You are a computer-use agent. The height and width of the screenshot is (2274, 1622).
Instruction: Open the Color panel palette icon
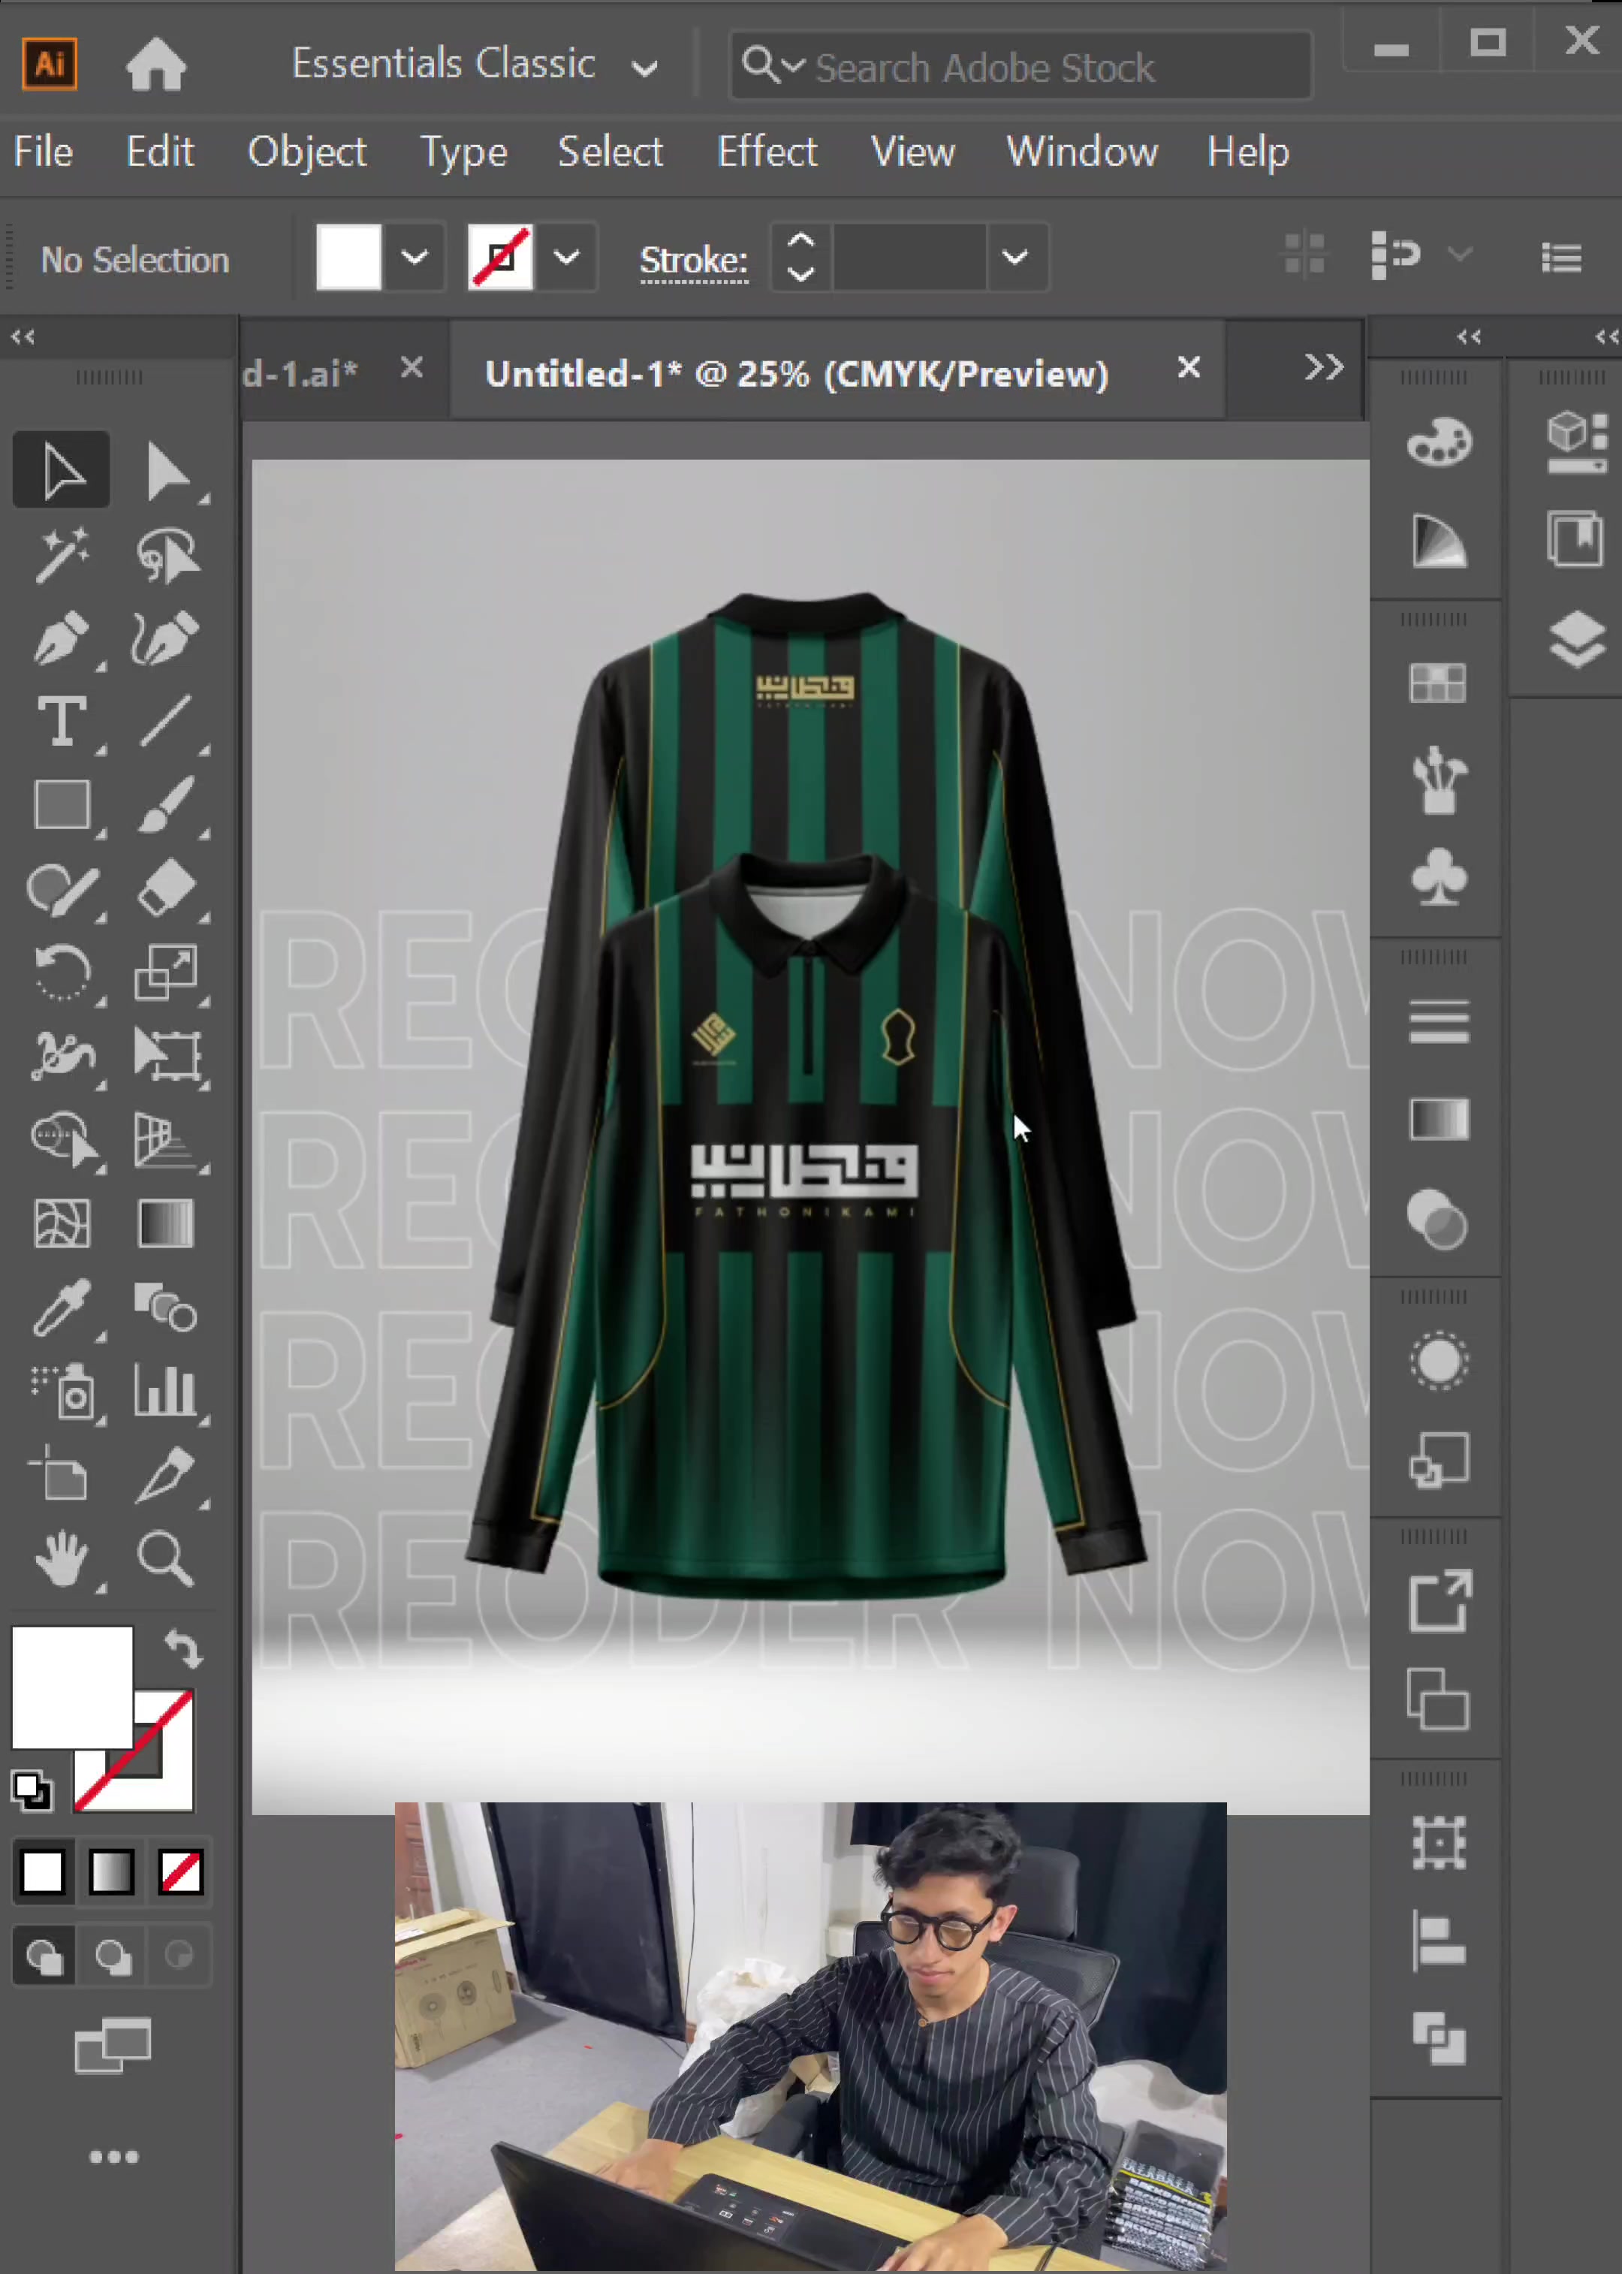click(x=1438, y=442)
